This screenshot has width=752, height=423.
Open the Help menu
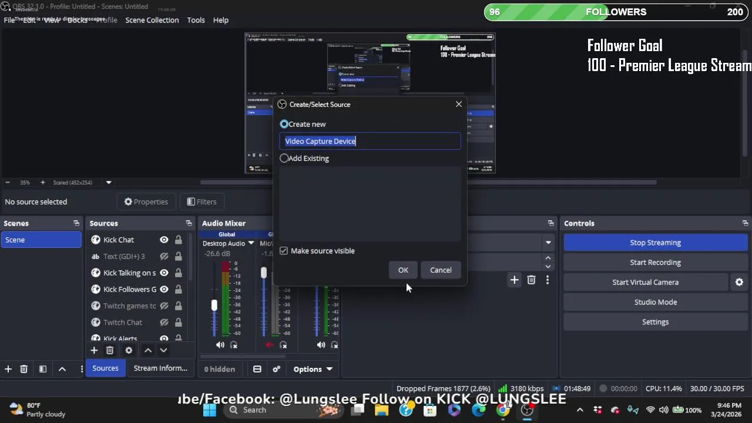(x=221, y=20)
